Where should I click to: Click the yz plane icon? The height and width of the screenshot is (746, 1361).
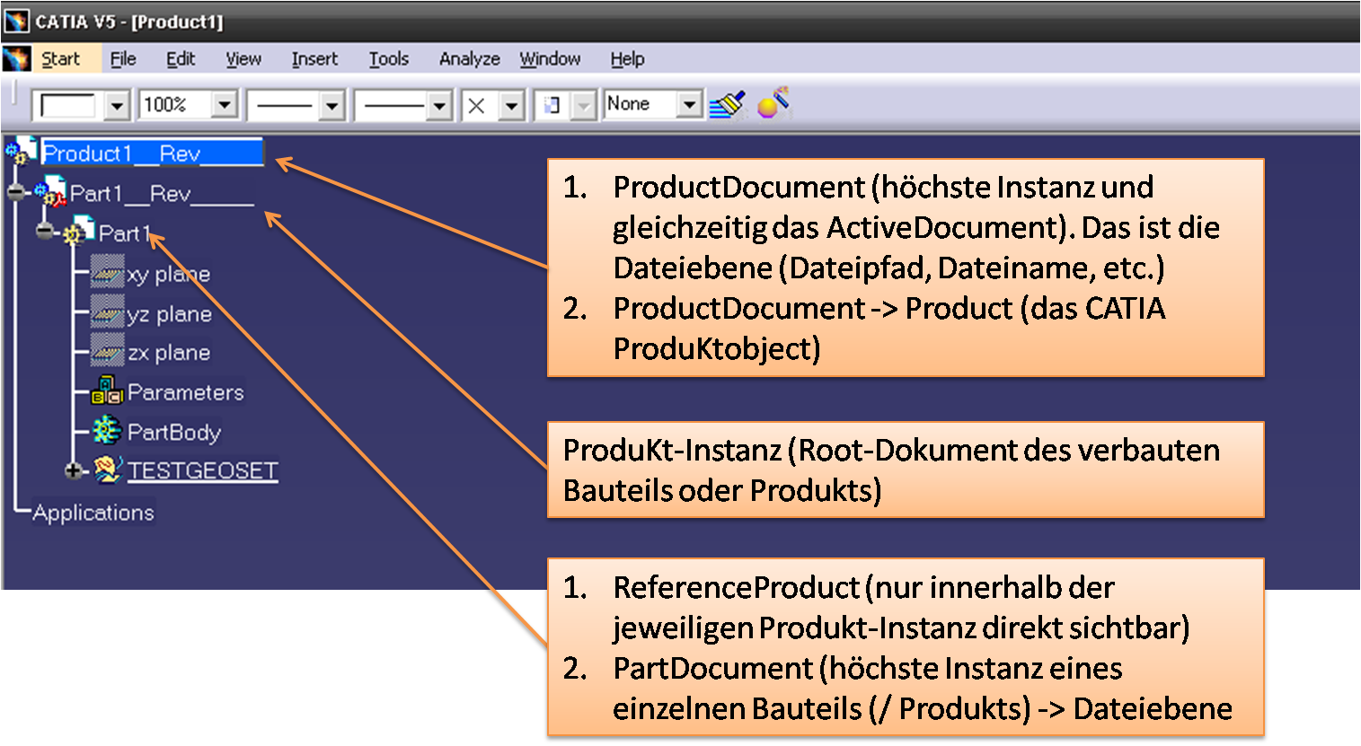[107, 312]
